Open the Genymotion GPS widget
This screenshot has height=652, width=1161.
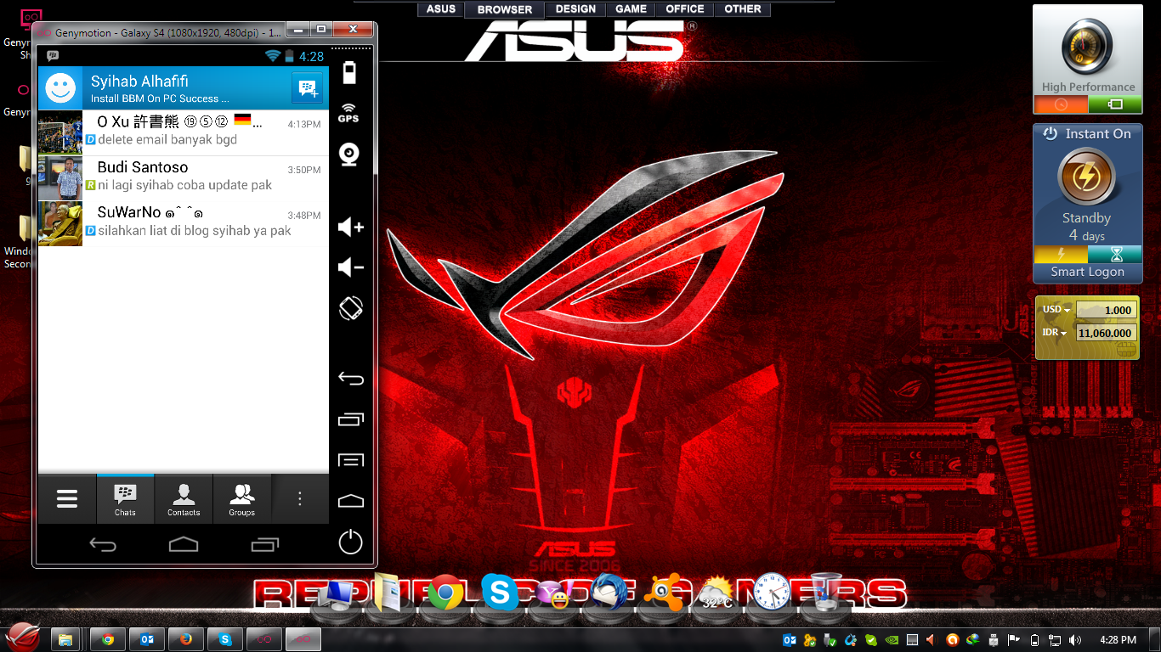(x=349, y=113)
